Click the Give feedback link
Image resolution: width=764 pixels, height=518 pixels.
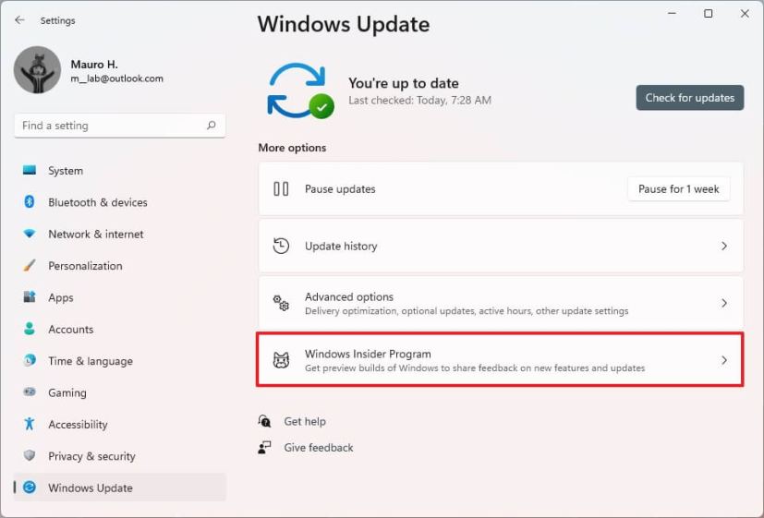319,448
